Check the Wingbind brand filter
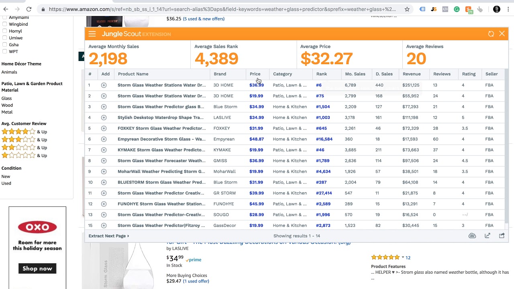514x289 pixels. [x=4, y=24]
